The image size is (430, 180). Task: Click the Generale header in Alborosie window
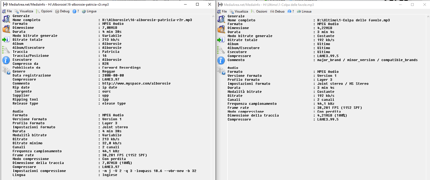pyautogui.click(x=21, y=16)
